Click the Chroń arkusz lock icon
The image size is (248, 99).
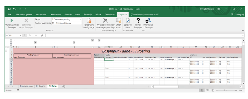click(x=118, y=21)
